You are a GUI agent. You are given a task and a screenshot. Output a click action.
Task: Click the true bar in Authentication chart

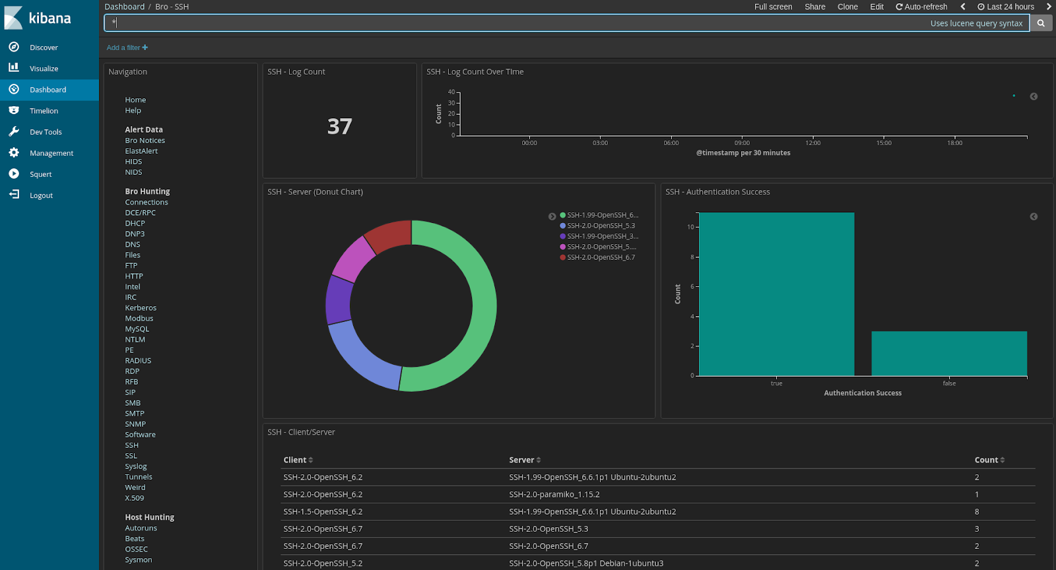point(776,294)
